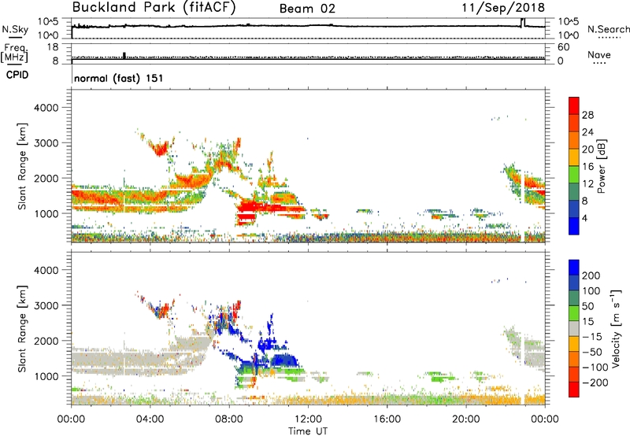Click the 'N.Sky' legend label

[15, 29]
